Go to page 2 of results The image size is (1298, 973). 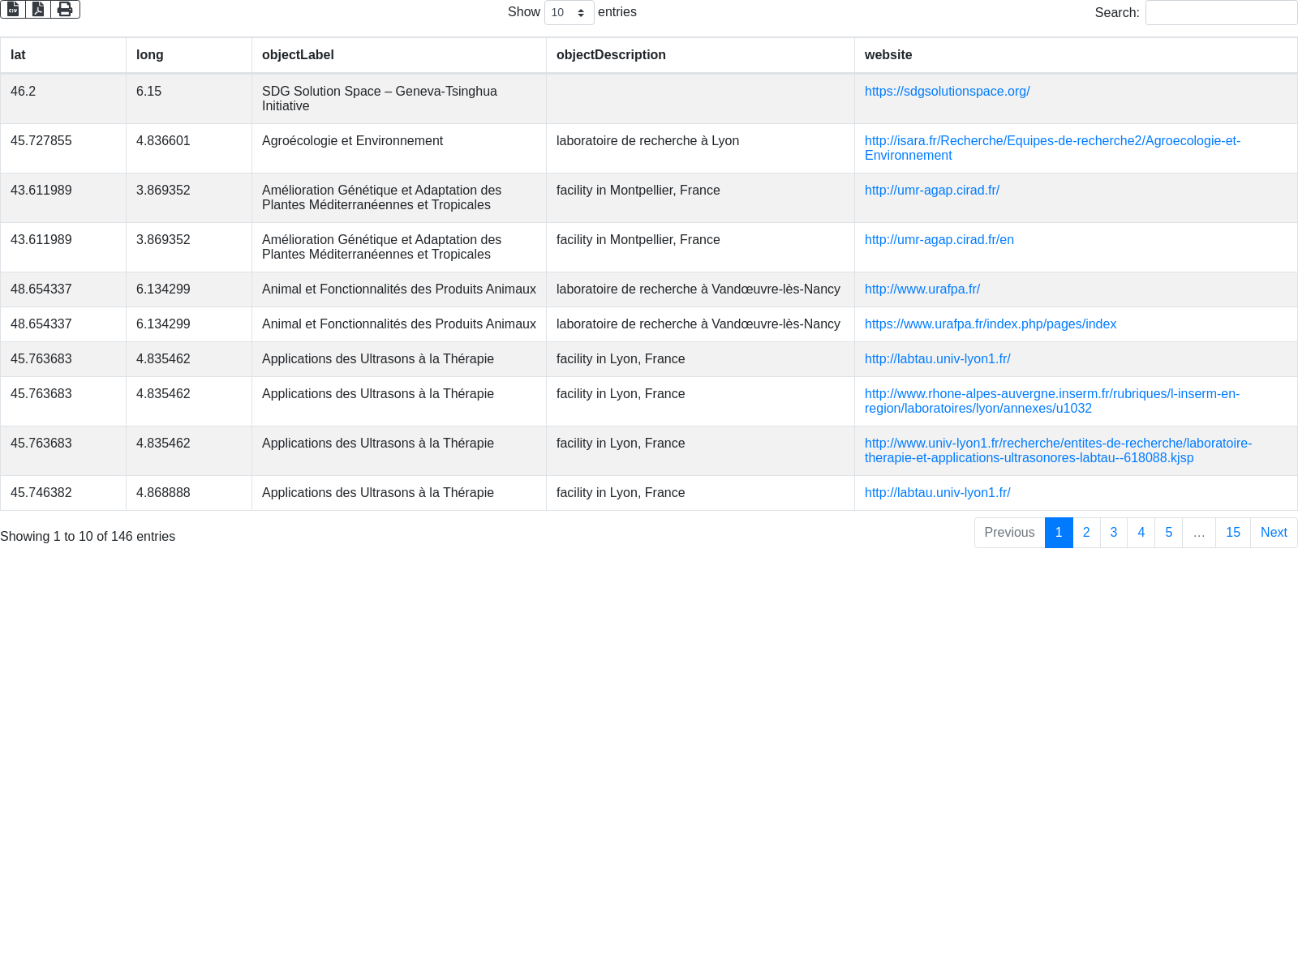(x=1086, y=533)
